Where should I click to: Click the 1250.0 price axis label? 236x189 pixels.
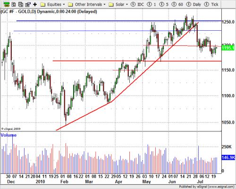[228, 22]
